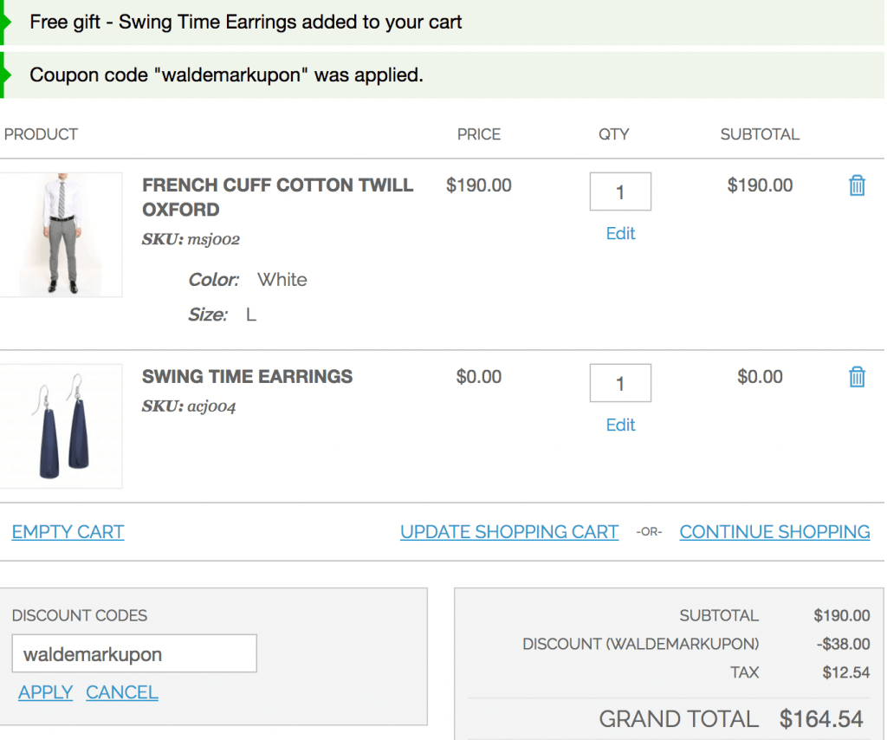Focus the discount codes text field
This screenshot has width=887, height=740.
pos(134,654)
